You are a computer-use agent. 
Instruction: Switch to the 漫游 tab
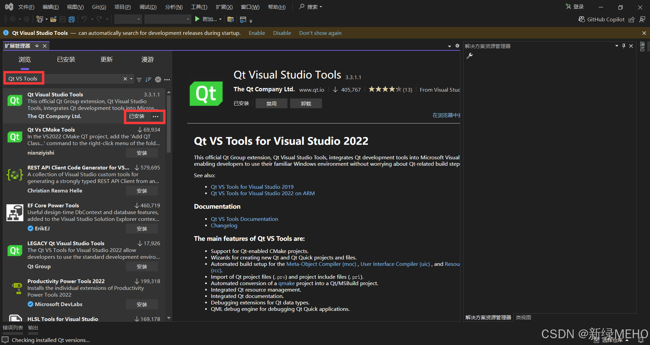tap(148, 60)
